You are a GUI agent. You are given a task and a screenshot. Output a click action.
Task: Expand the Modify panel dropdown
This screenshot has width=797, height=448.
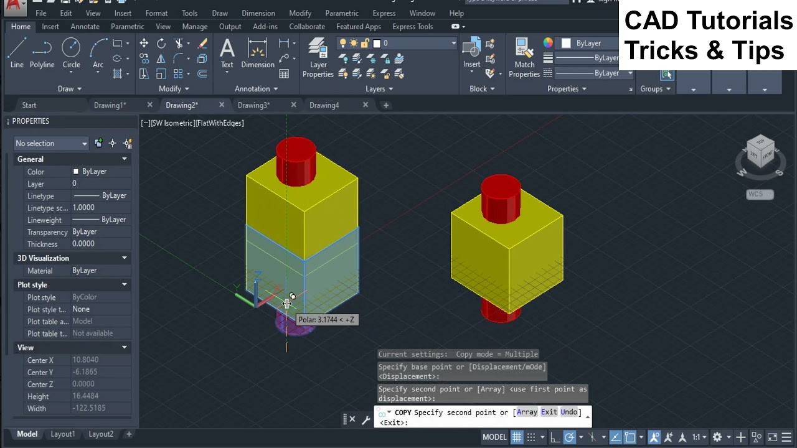172,89
